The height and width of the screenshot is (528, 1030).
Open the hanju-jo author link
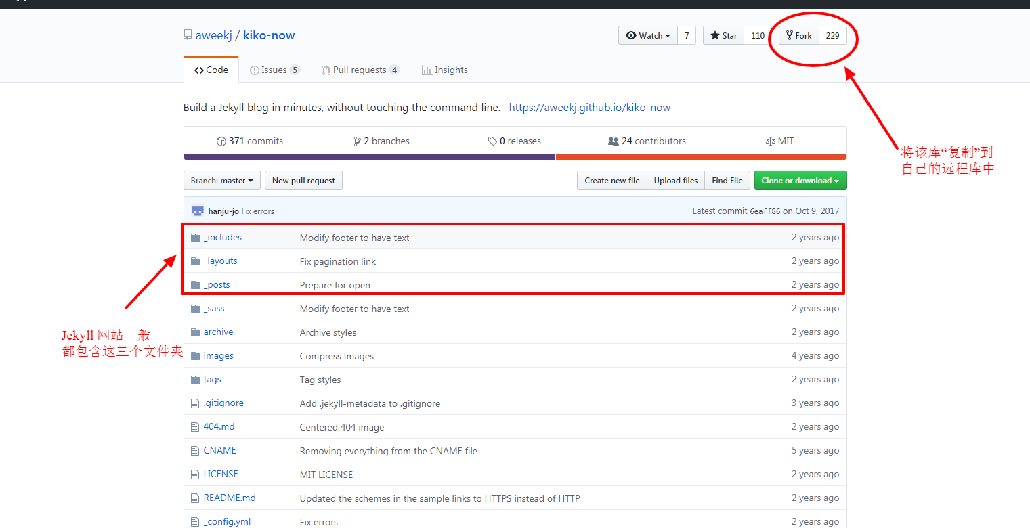pyautogui.click(x=223, y=211)
